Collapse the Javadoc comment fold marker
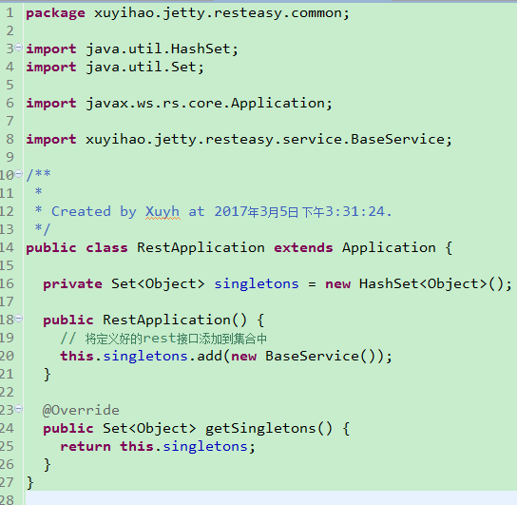 [x=19, y=173]
